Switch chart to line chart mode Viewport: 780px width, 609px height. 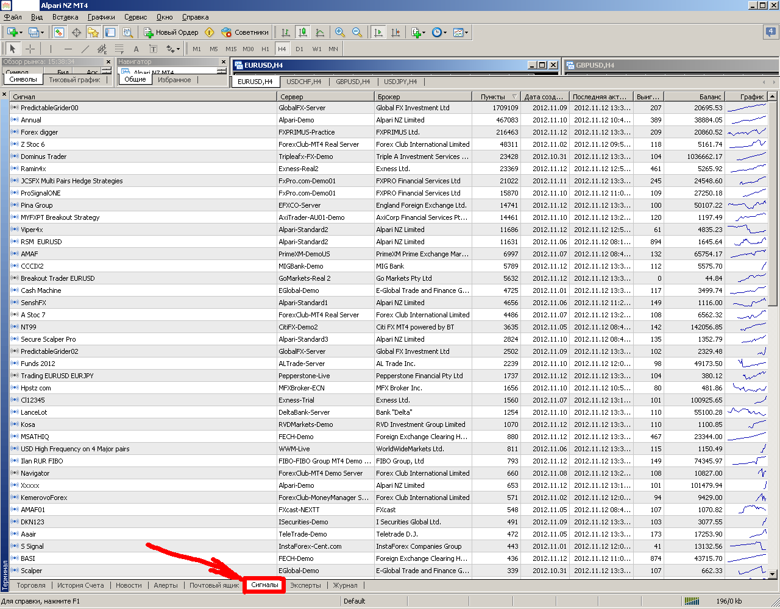pyautogui.click(x=319, y=32)
